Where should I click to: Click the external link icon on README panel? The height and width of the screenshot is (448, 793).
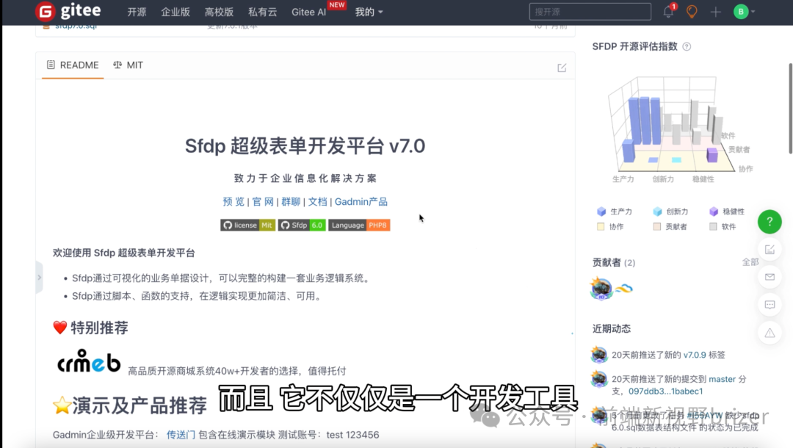tap(561, 67)
